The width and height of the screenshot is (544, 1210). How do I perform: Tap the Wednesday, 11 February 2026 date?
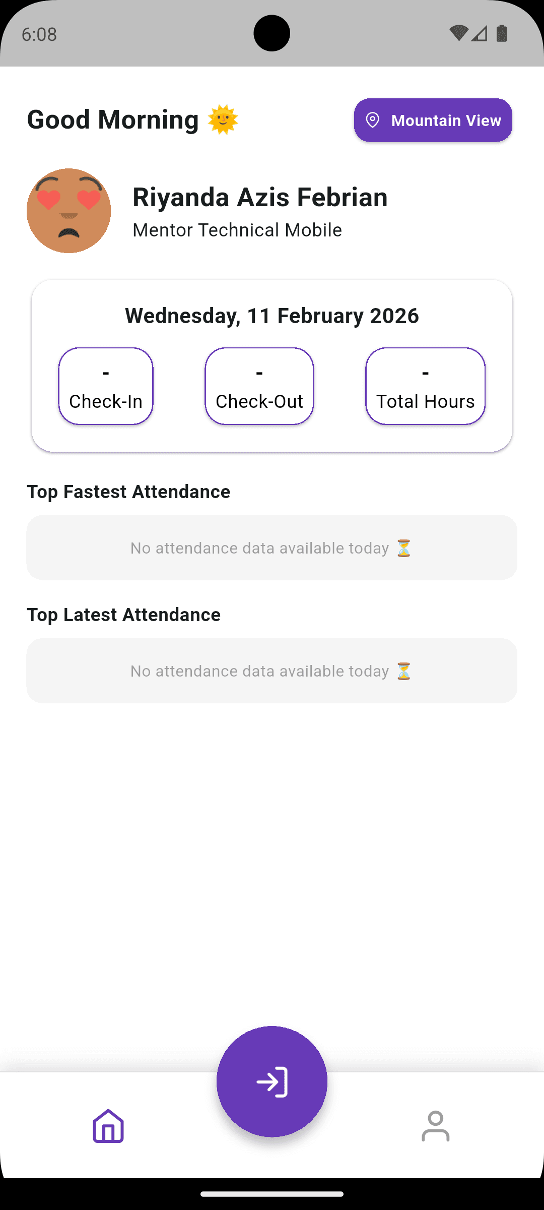pyautogui.click(x=272, y=316)
